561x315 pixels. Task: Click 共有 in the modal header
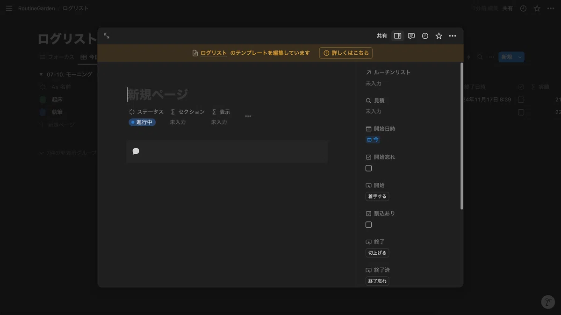382,36
